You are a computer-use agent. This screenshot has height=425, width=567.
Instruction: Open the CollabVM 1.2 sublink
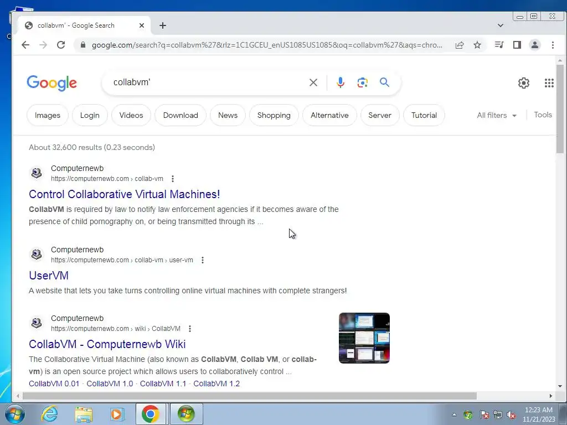coord(217,383)
